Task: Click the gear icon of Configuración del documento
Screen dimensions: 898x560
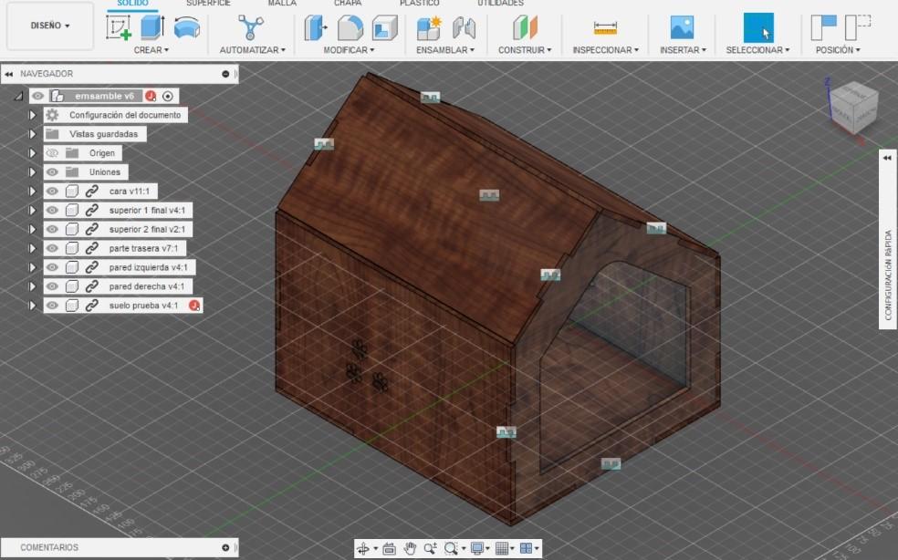Action: point(52,115)
